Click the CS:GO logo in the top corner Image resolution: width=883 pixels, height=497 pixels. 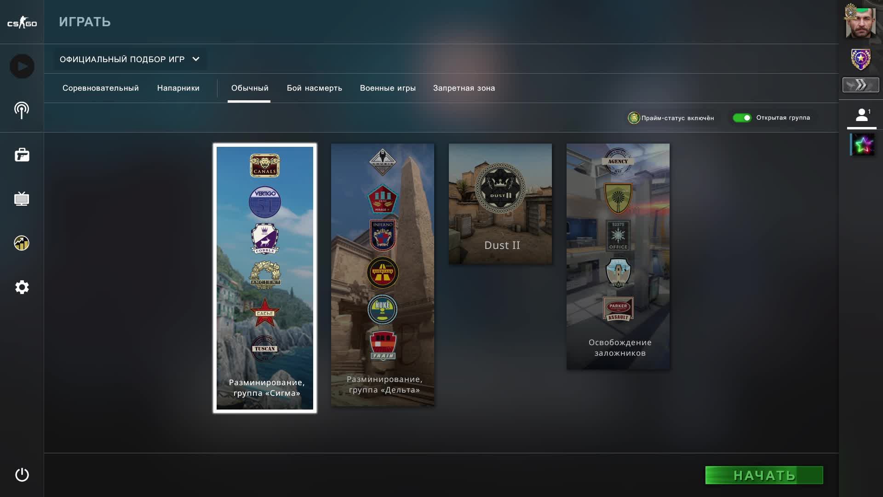coord(21,22)
